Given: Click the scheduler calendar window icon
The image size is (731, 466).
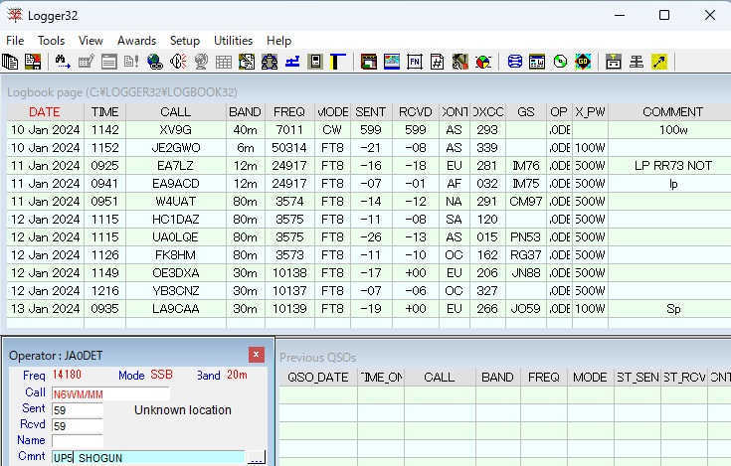Looking at the screenshot, I should click(x=537, y=62).
